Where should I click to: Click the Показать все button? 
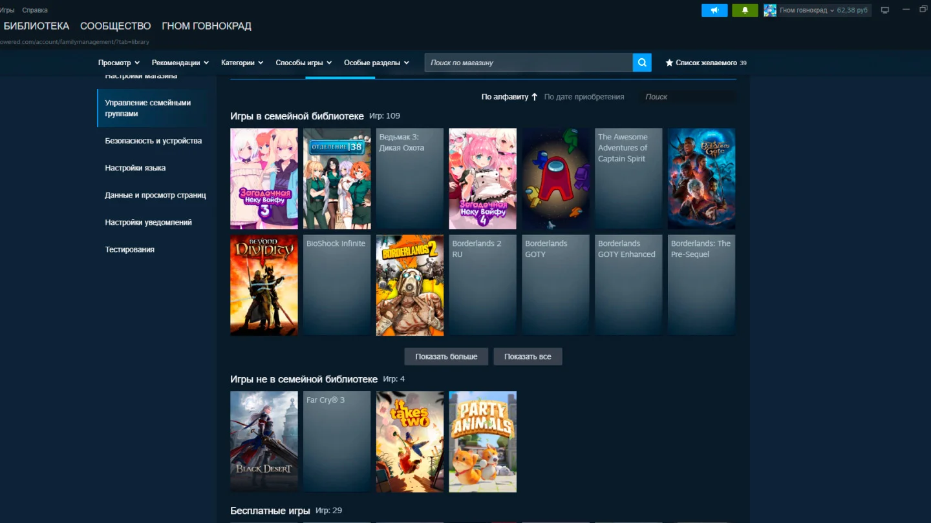(x=528, y=356)
